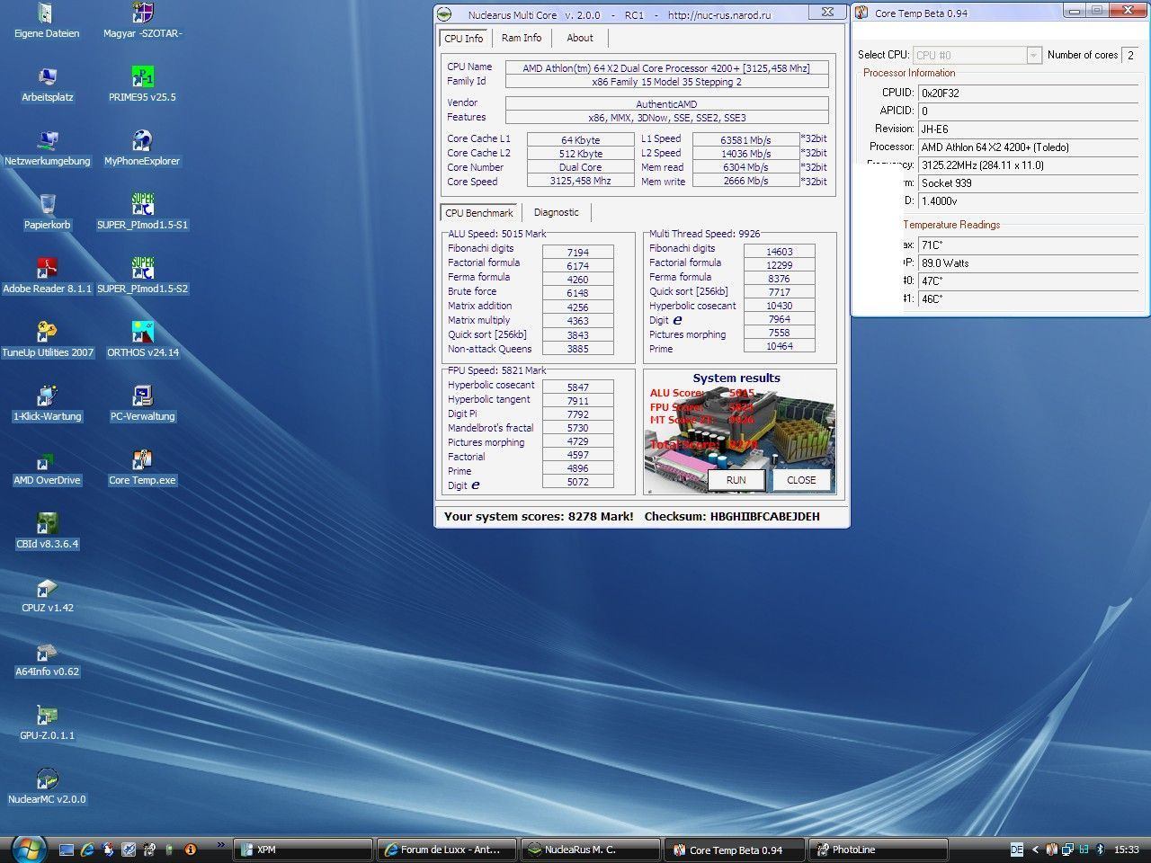Click the Nuclearus Multi Core title bar icon
This screenshot has height=863, width=1151.
[443, 14]
